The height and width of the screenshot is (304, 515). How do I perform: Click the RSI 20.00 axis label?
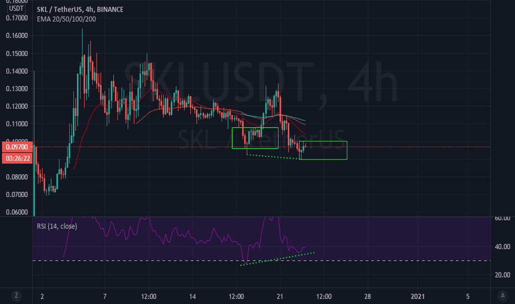pyautogui.click(x=502, y=275)
